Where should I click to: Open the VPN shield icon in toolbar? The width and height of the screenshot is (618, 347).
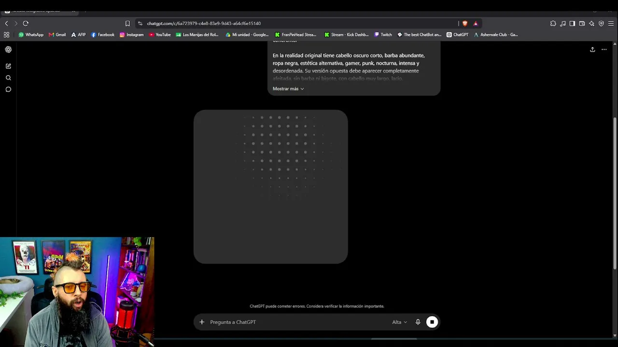click(x=601, y=23)
